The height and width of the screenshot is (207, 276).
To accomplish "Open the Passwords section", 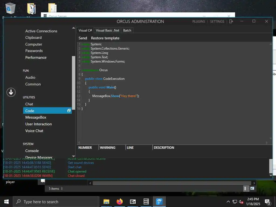I will [x=34, y=51].
